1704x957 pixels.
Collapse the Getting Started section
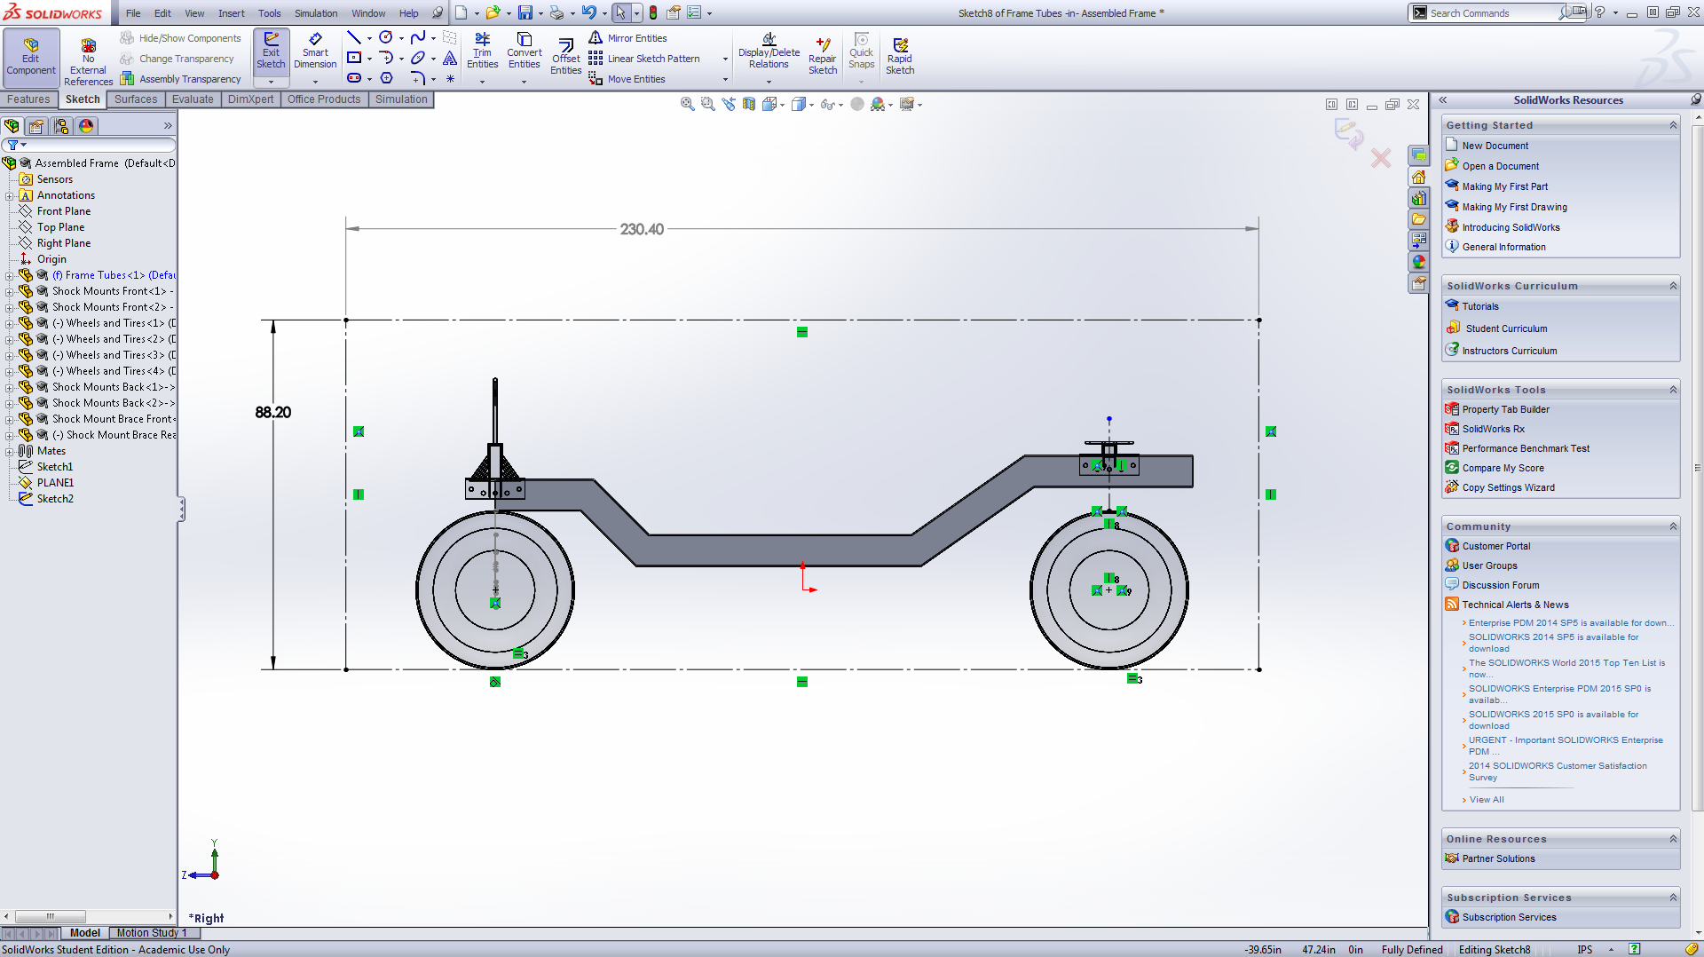[x=1673, y=125]
